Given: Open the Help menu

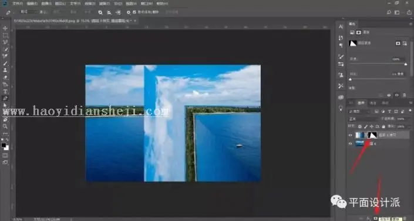Looking at the screenshot, I should (162, 4).
